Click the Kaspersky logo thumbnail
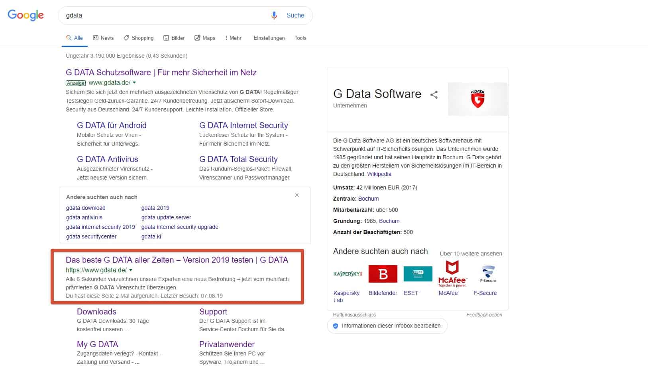This screenshot has width=648, height=367. pos(348,274)
